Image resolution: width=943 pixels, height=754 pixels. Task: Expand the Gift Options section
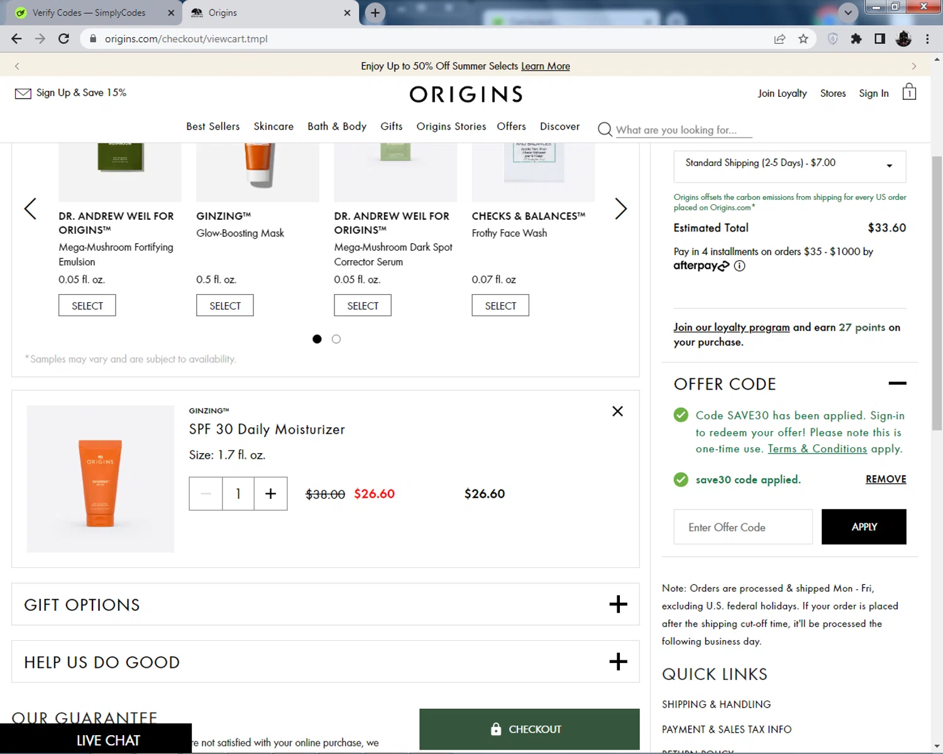pyautogui.click(x=619, y=604)
